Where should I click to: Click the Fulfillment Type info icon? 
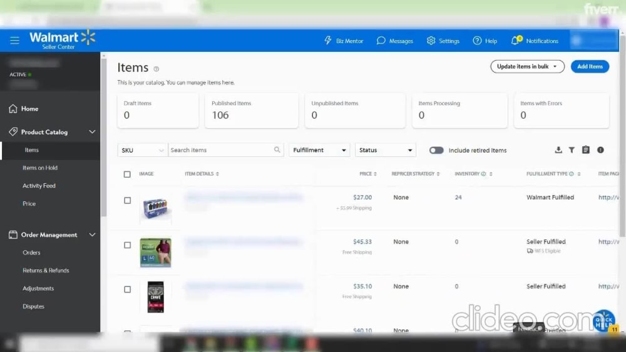pyautogui.click(x=572, y=174)
